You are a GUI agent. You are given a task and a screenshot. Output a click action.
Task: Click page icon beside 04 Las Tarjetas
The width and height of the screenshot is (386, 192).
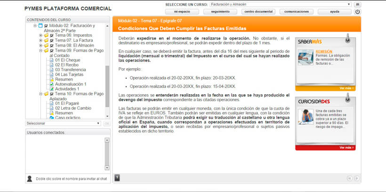51,74
